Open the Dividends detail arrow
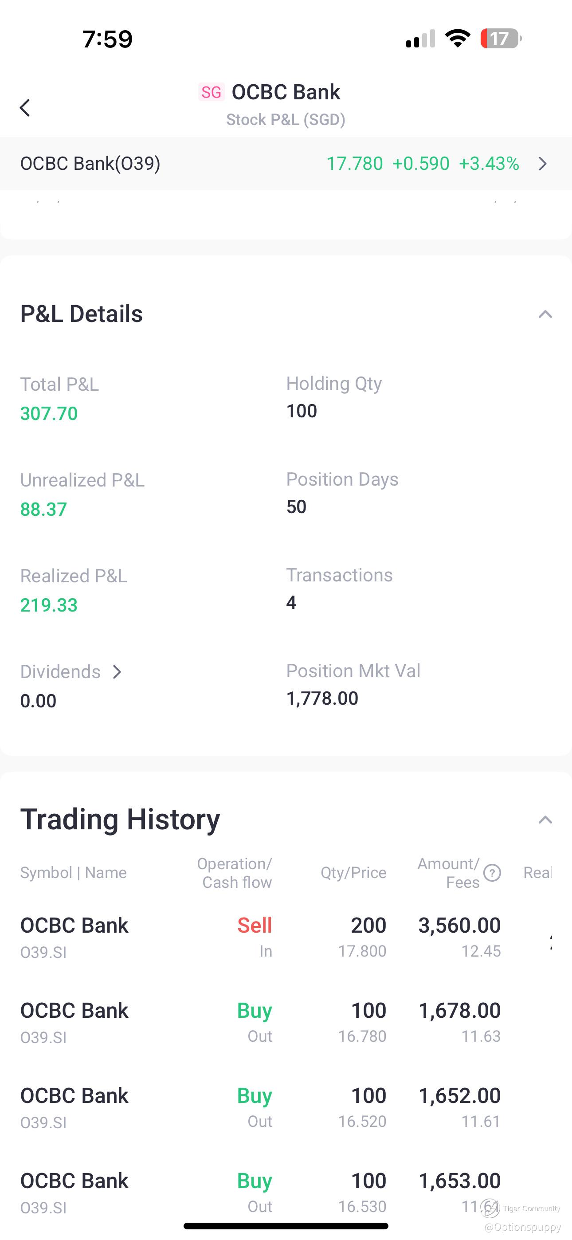Image resolution: width=572 pixels, height=1240 pixels. pyautogui.click(x=117, y=671)
